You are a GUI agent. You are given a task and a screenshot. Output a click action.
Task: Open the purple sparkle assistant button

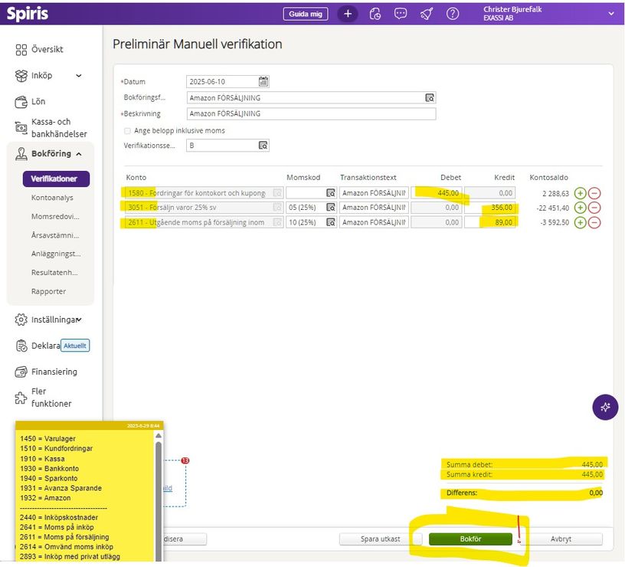tap(605, 407)
